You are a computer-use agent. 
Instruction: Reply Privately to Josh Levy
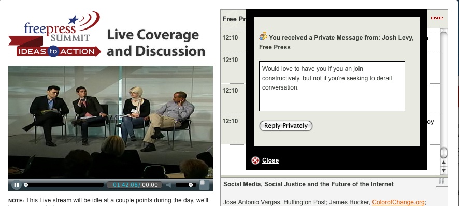point(285,126)
